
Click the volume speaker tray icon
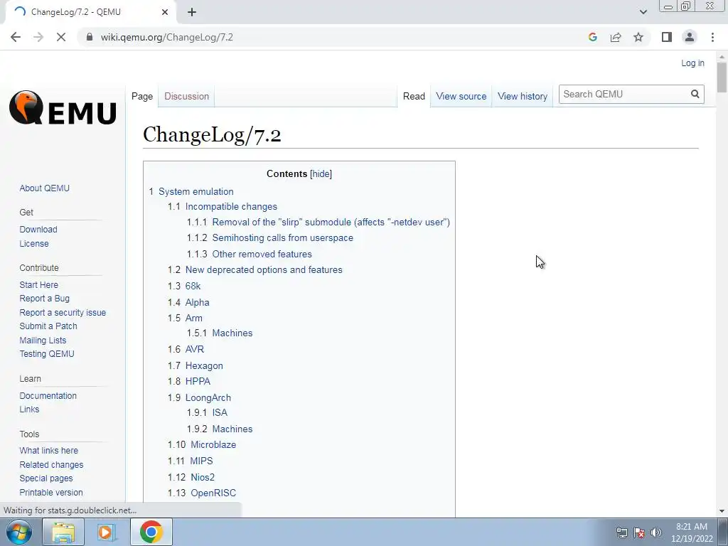[x=655, y=532]
